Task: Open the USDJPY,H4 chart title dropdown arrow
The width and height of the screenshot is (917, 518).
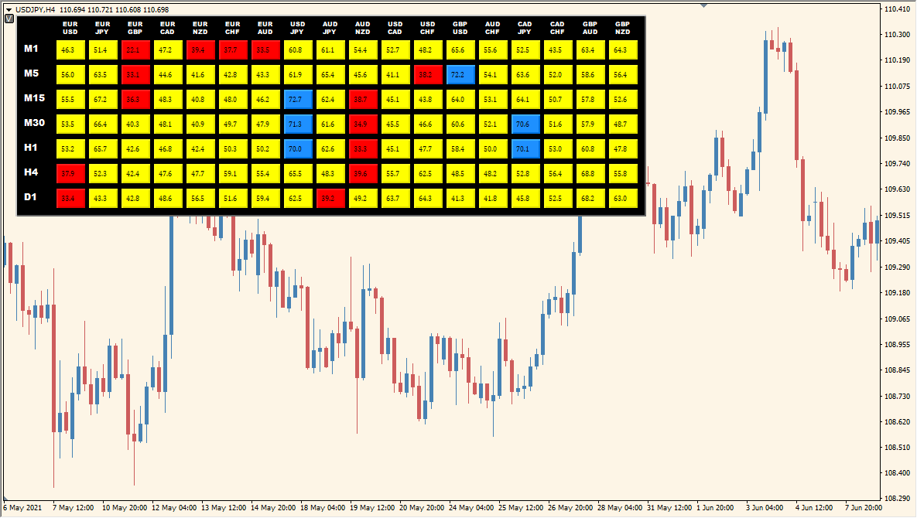Action: [x=9, y=9]
